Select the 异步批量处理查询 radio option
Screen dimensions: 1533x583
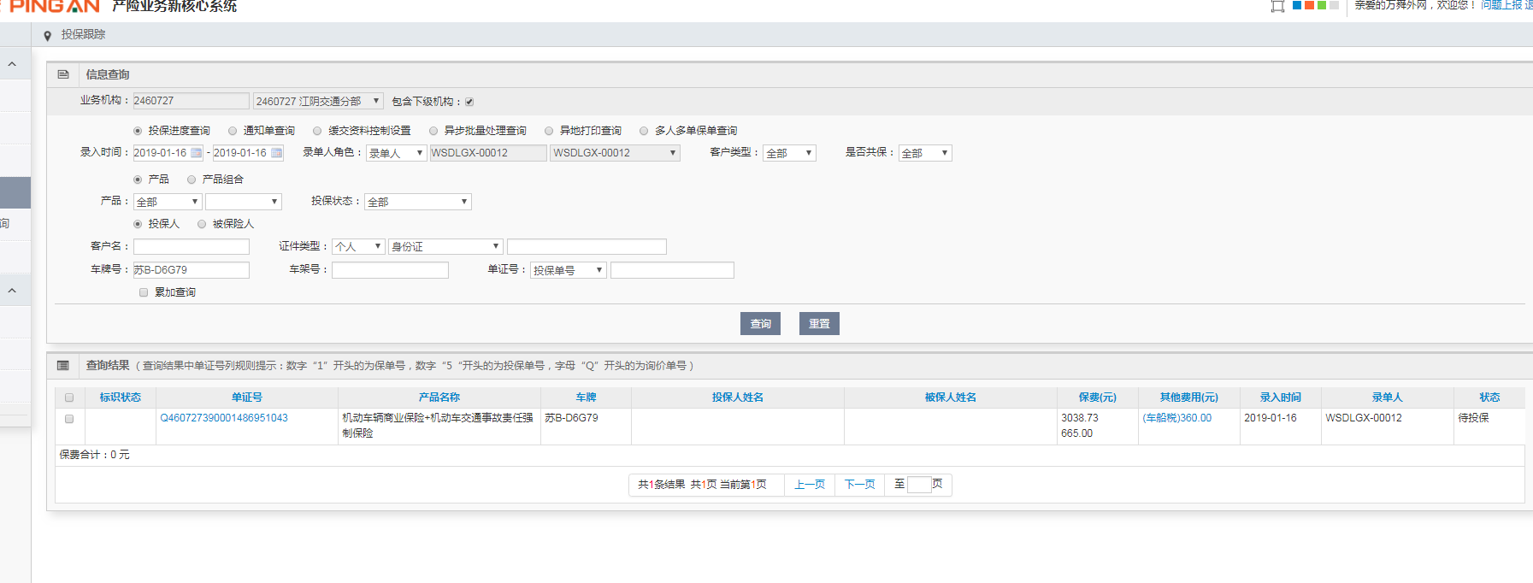pyautogui.click(x=433, y=131)
